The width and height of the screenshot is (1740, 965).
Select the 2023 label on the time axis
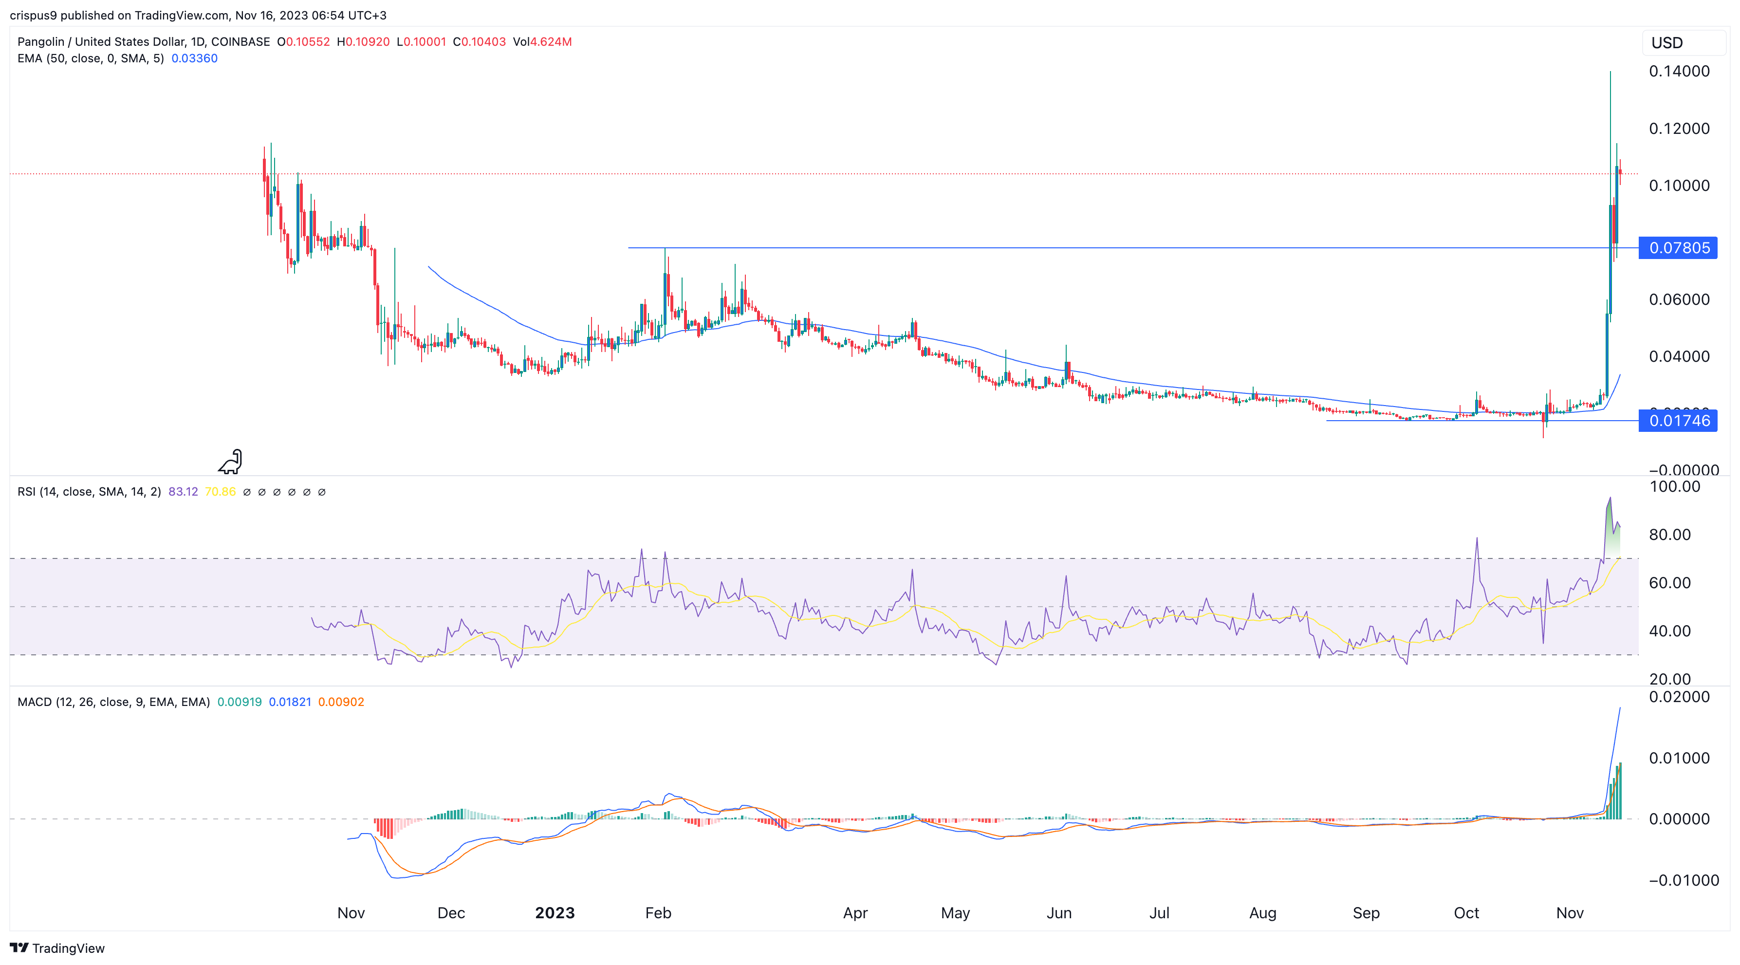tap(555, 913)
